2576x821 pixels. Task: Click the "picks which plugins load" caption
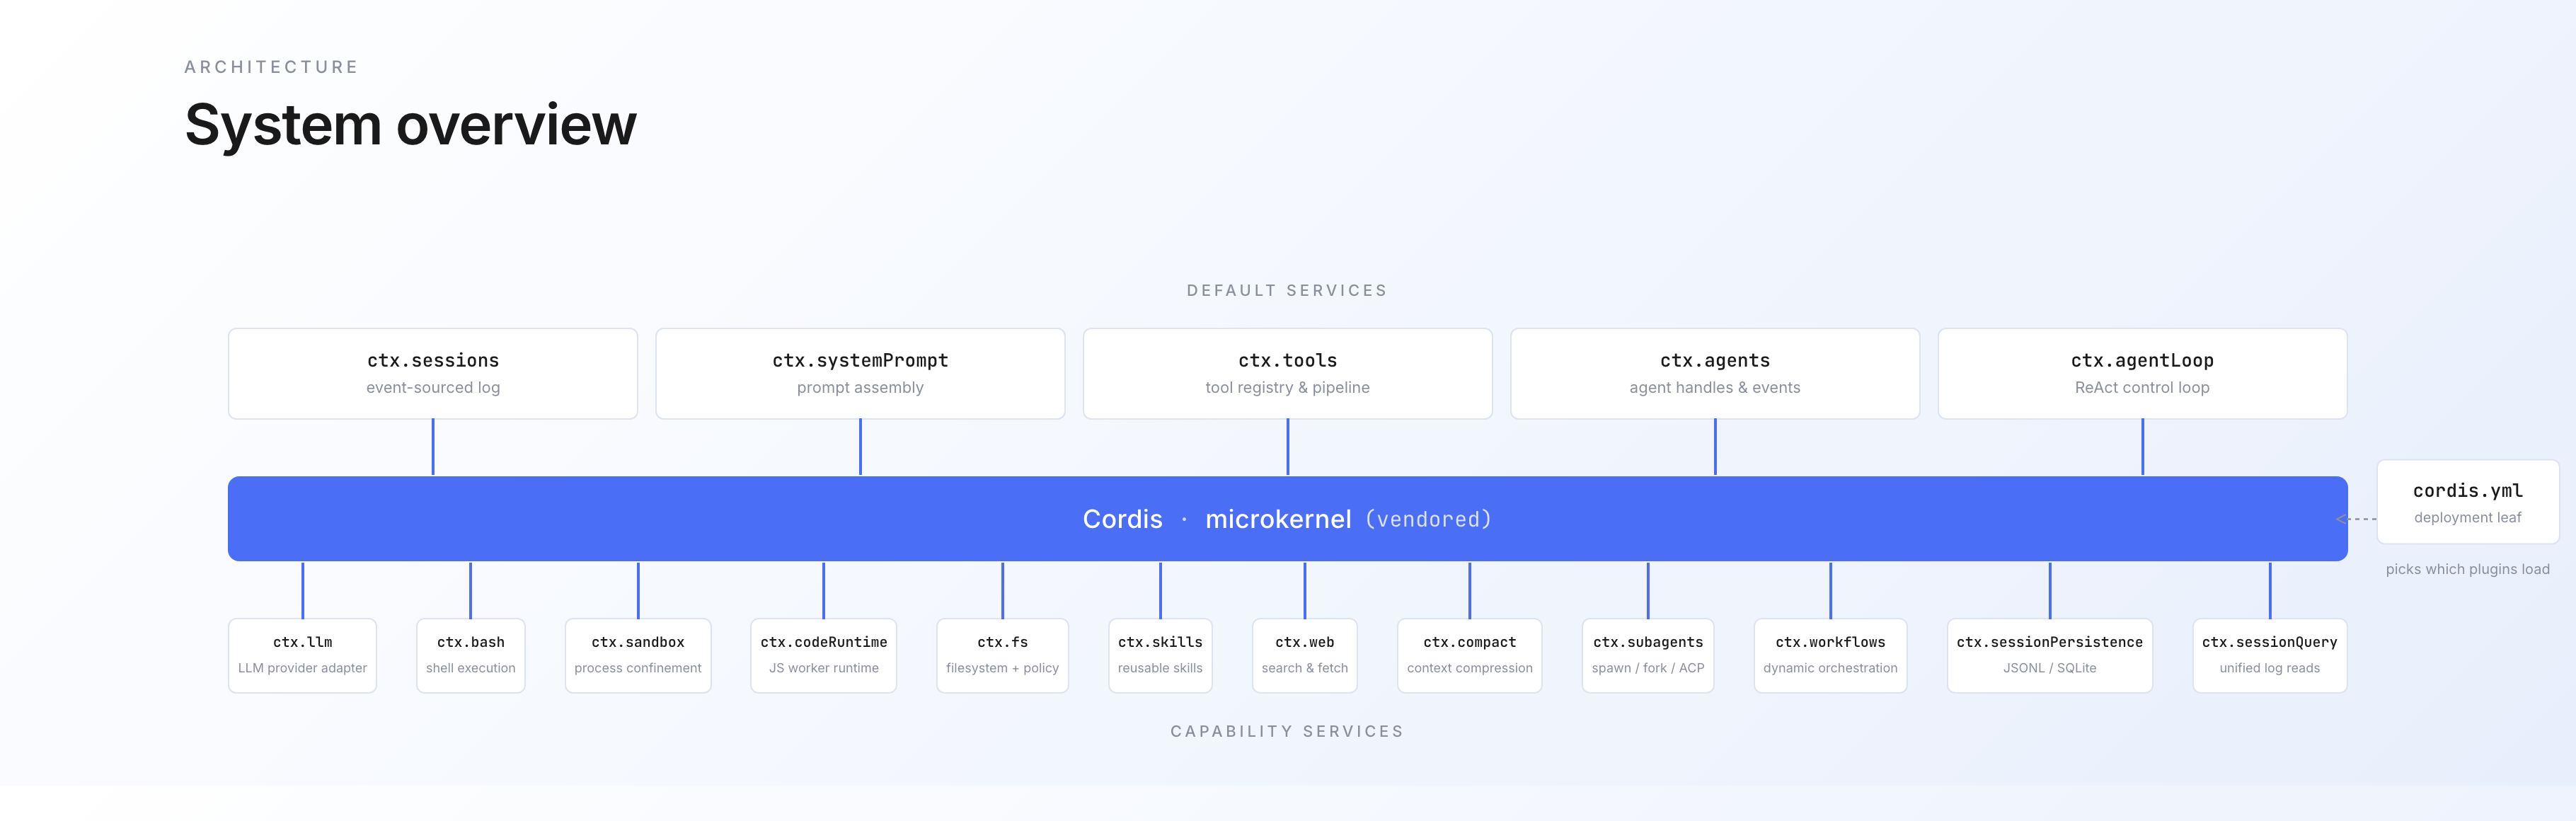coord(2467,569)
